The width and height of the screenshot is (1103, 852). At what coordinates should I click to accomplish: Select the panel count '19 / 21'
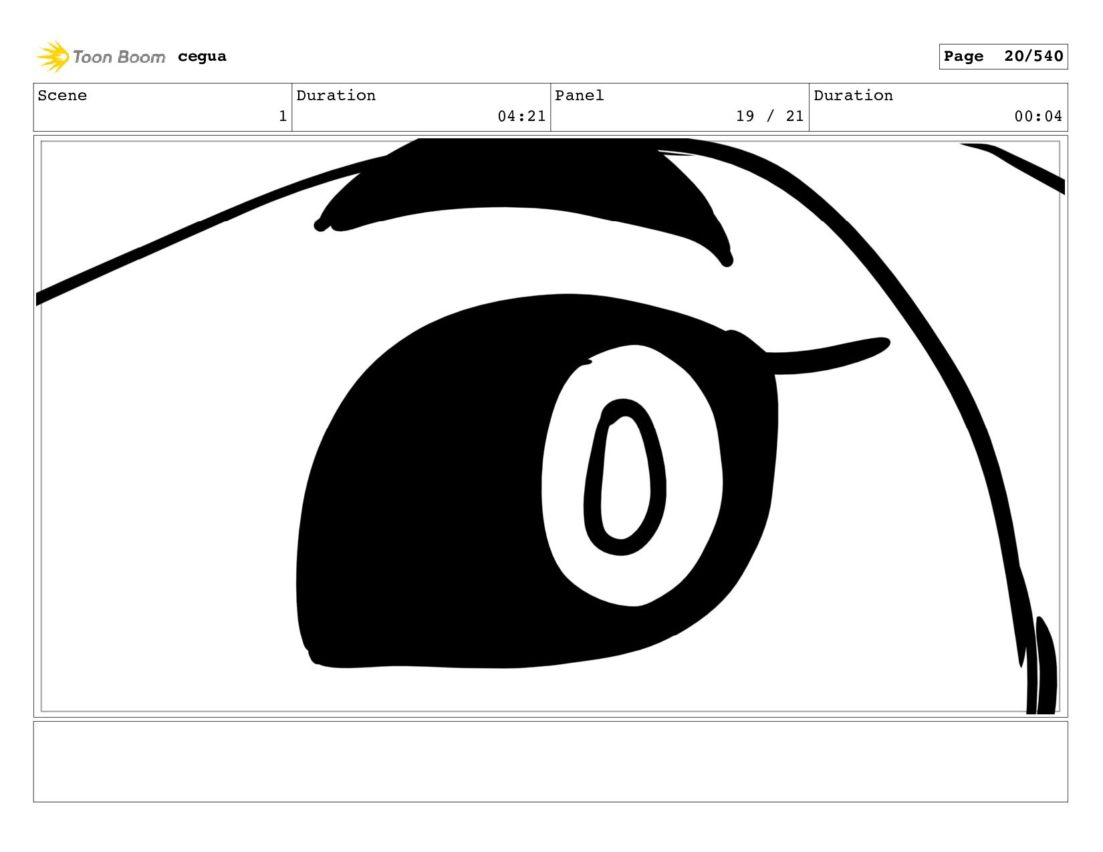point(769,116)
